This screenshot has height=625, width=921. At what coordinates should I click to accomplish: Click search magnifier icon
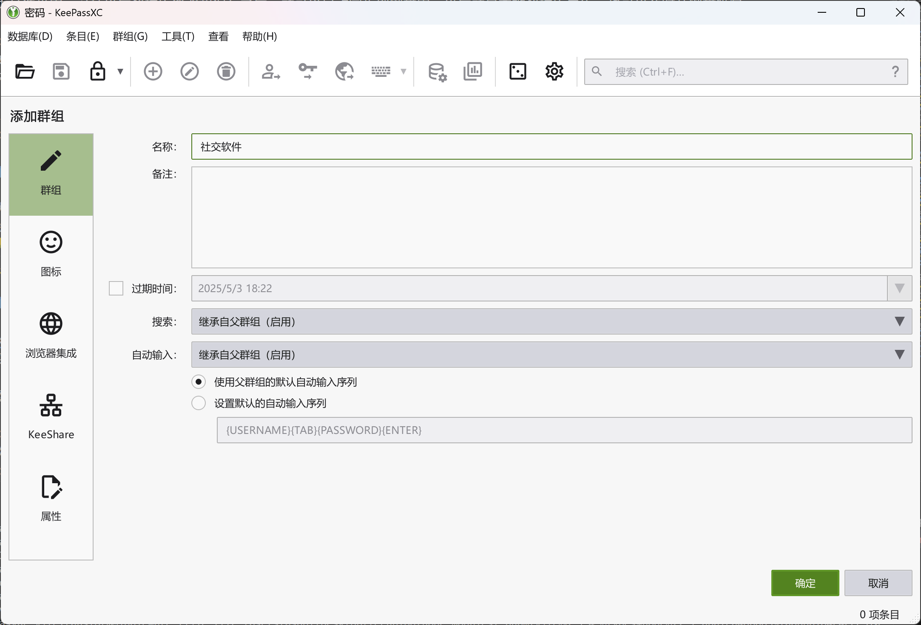click(597, 71)
